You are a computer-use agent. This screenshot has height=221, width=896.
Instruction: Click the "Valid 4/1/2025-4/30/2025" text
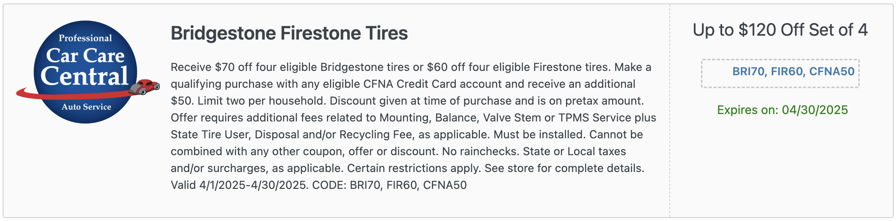[238, 185]
